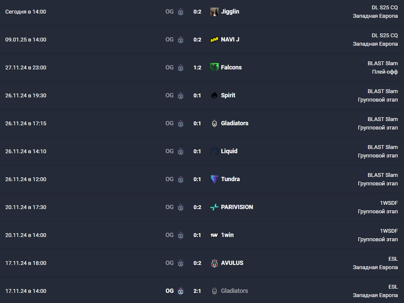Image resolution: width=404 pixels, height=303 pixels.
Task: Open the ESL tournament link in AVULUS row
Action: pyautogui.click(x=393, y=259)
